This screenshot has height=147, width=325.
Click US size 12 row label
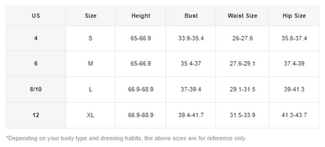(36, 115)
